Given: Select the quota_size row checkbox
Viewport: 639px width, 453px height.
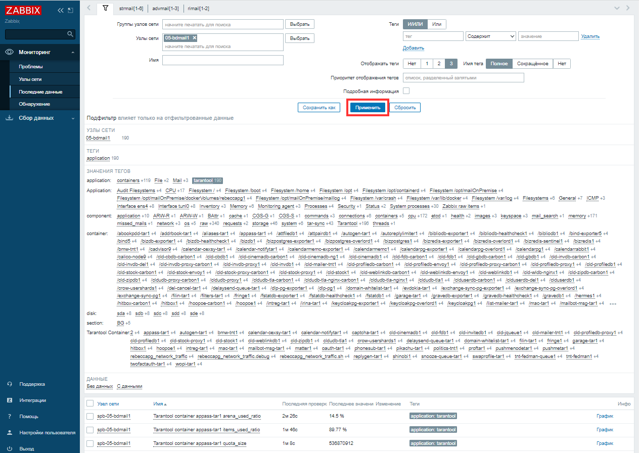Looking at the screenshot, I should pos(90,444).
